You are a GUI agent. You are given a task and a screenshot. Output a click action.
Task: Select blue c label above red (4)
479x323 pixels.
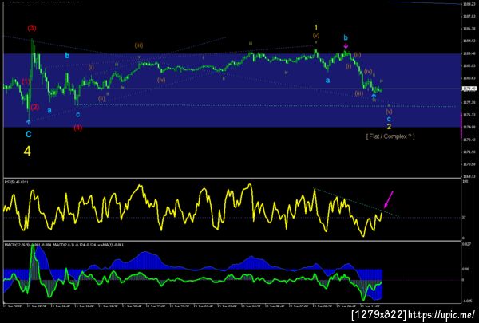tap(78, 115)
